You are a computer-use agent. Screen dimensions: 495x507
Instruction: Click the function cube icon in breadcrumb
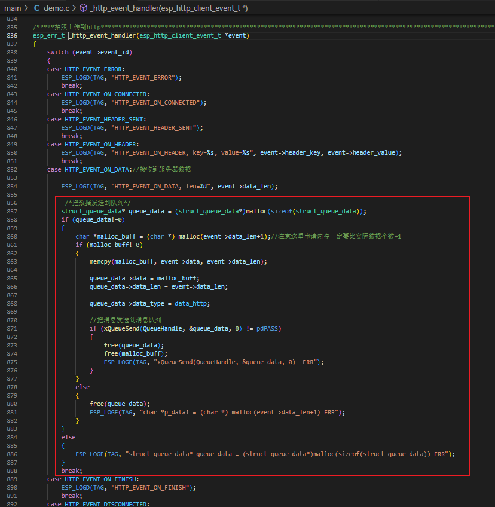(x=84, y=8)
